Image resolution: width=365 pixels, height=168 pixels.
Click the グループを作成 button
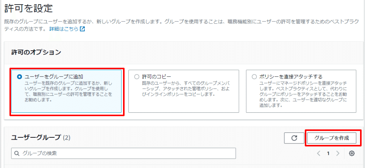332,138
